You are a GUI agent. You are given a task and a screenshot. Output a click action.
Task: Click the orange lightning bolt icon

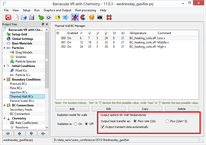pyautogui.click(x=91, y=17)
